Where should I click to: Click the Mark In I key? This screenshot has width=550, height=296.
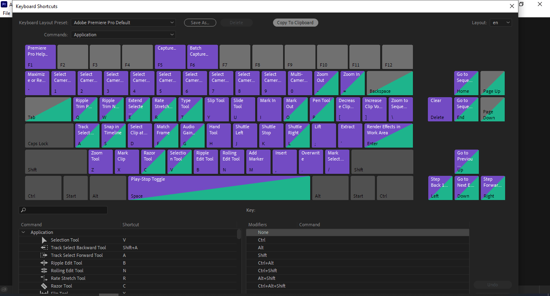coord(269,109)
